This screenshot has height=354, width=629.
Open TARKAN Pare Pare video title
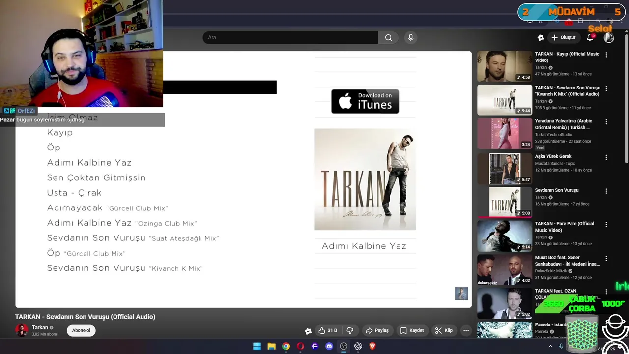point(565,227)
